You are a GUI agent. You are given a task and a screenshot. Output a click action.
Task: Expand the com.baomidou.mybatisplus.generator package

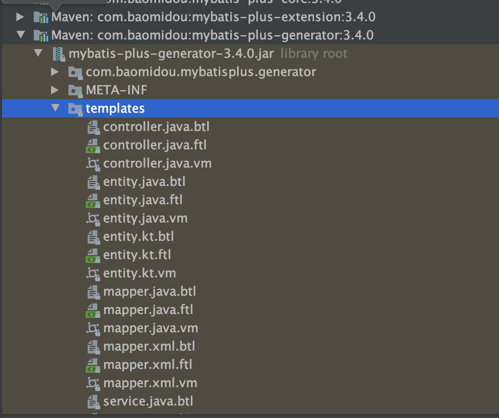click(x=55, y=72)
